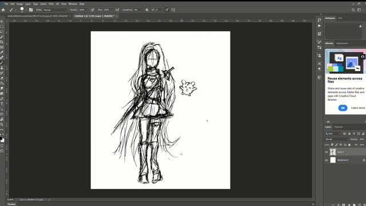Viewport: 366px width, 206px height.
Task: Open the layer filter Kind dropdown
Action: click(x=333, y=133)
